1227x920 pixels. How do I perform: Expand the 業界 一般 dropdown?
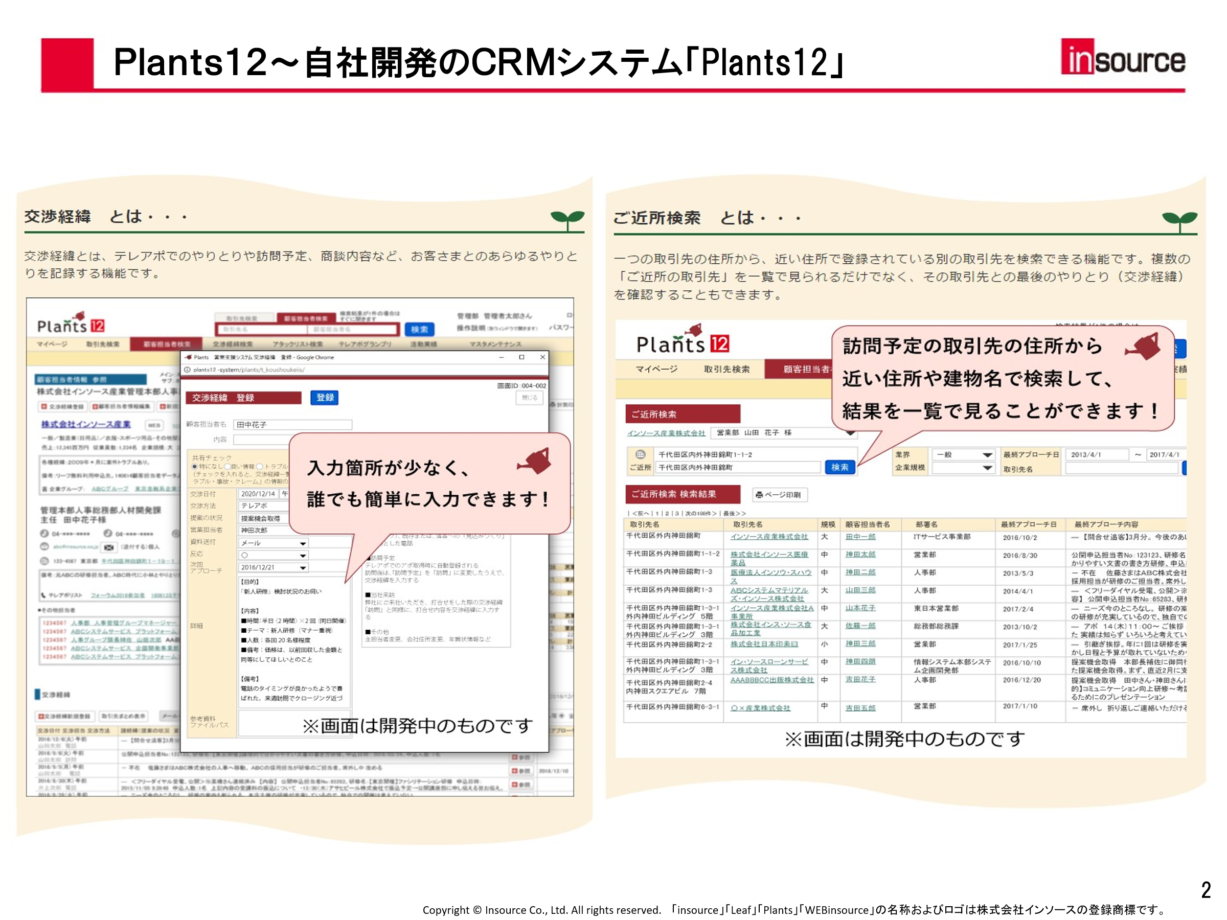pos(988,455)
